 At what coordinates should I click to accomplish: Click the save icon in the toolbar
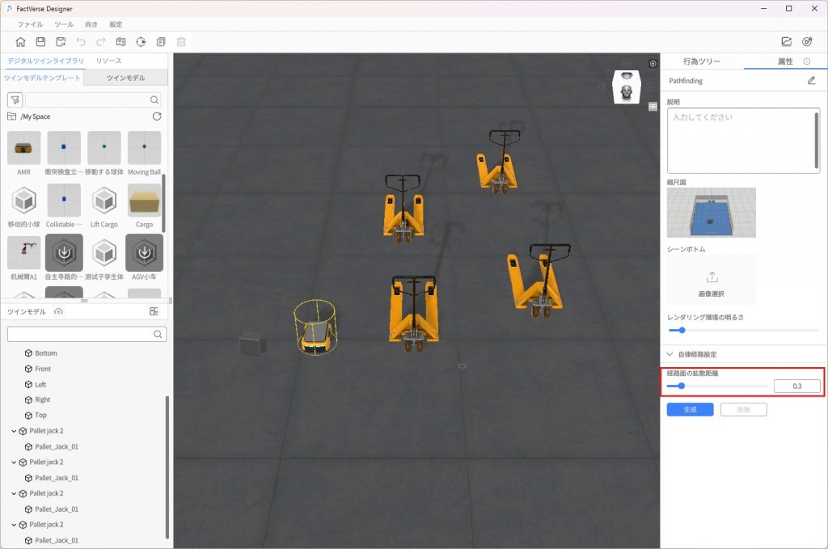[x=40, y=42]
